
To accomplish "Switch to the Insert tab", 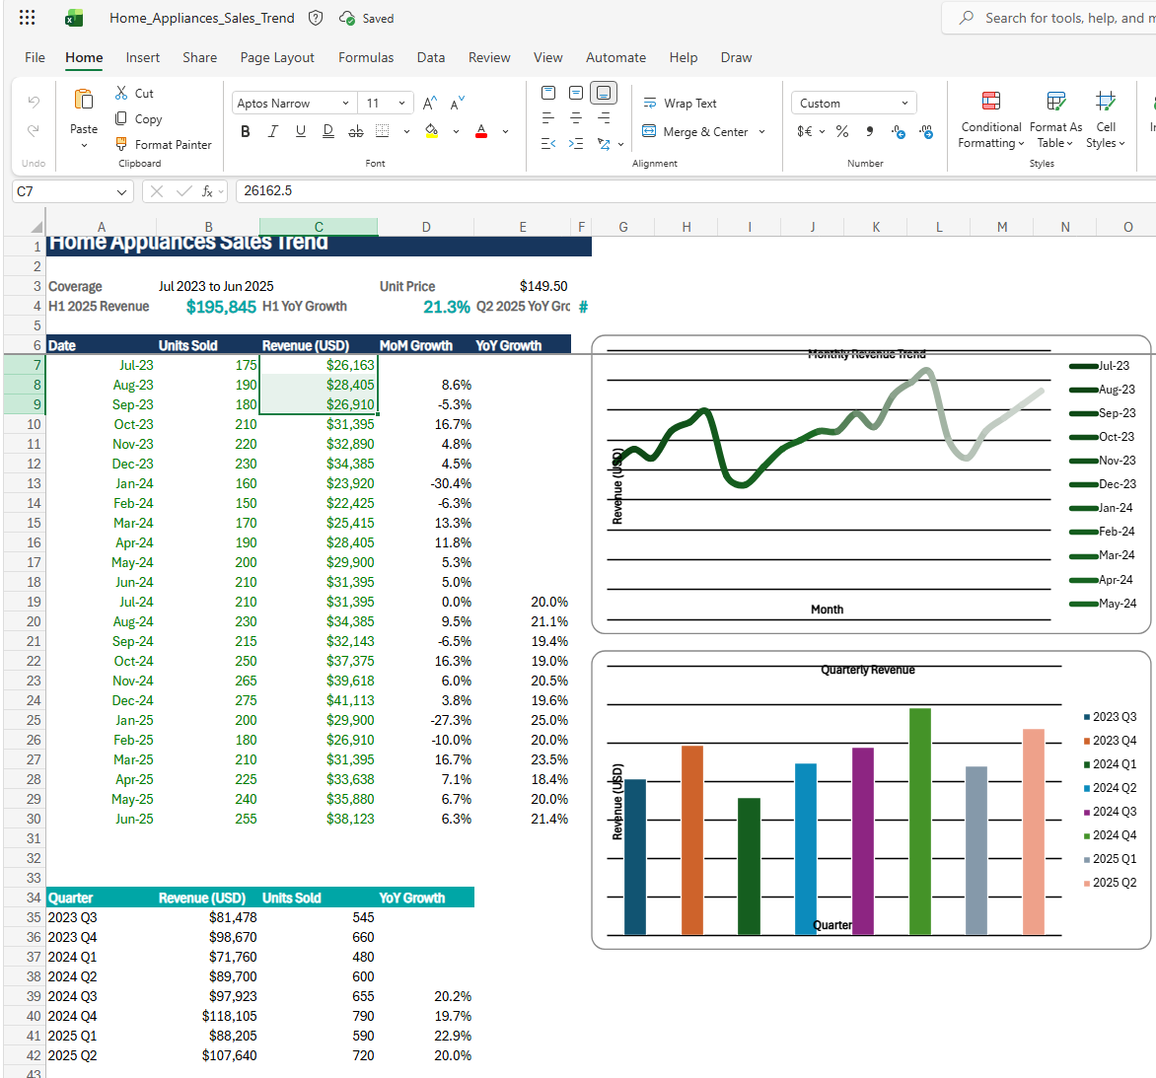I will [142, 57].
